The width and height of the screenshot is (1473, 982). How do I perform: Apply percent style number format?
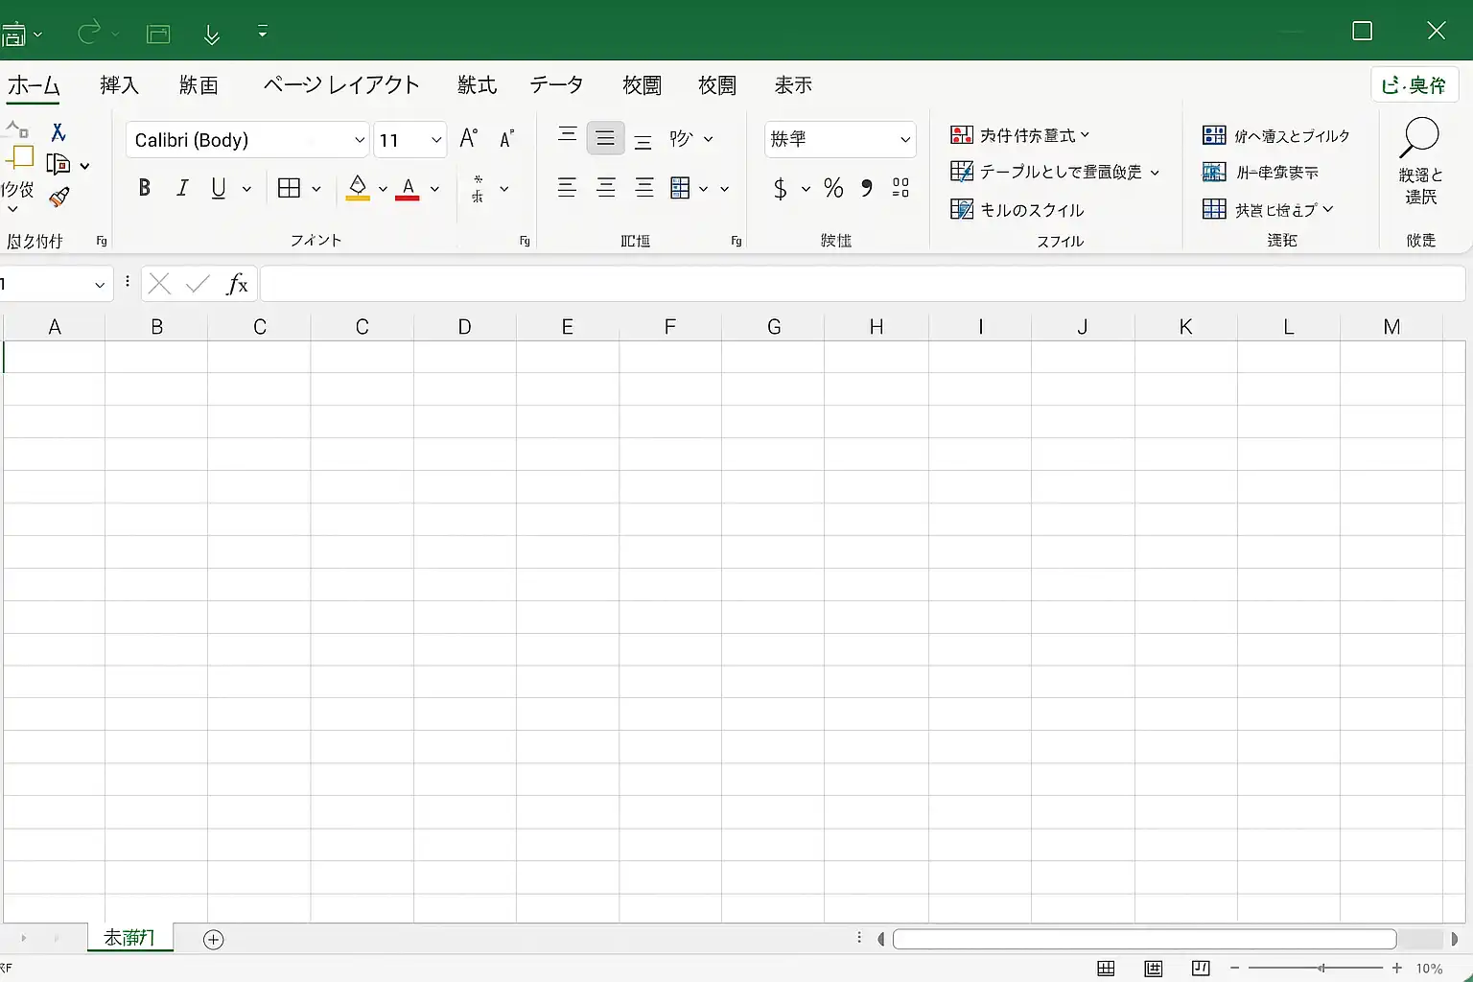833,188
